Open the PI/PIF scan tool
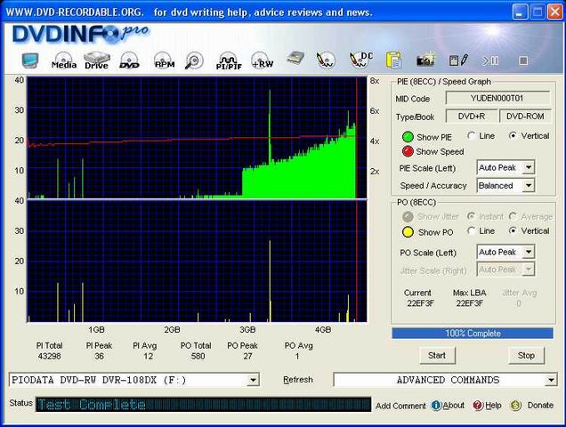This screenshot has height=427, width=566. pyautogui.click(x=229, y=61)
